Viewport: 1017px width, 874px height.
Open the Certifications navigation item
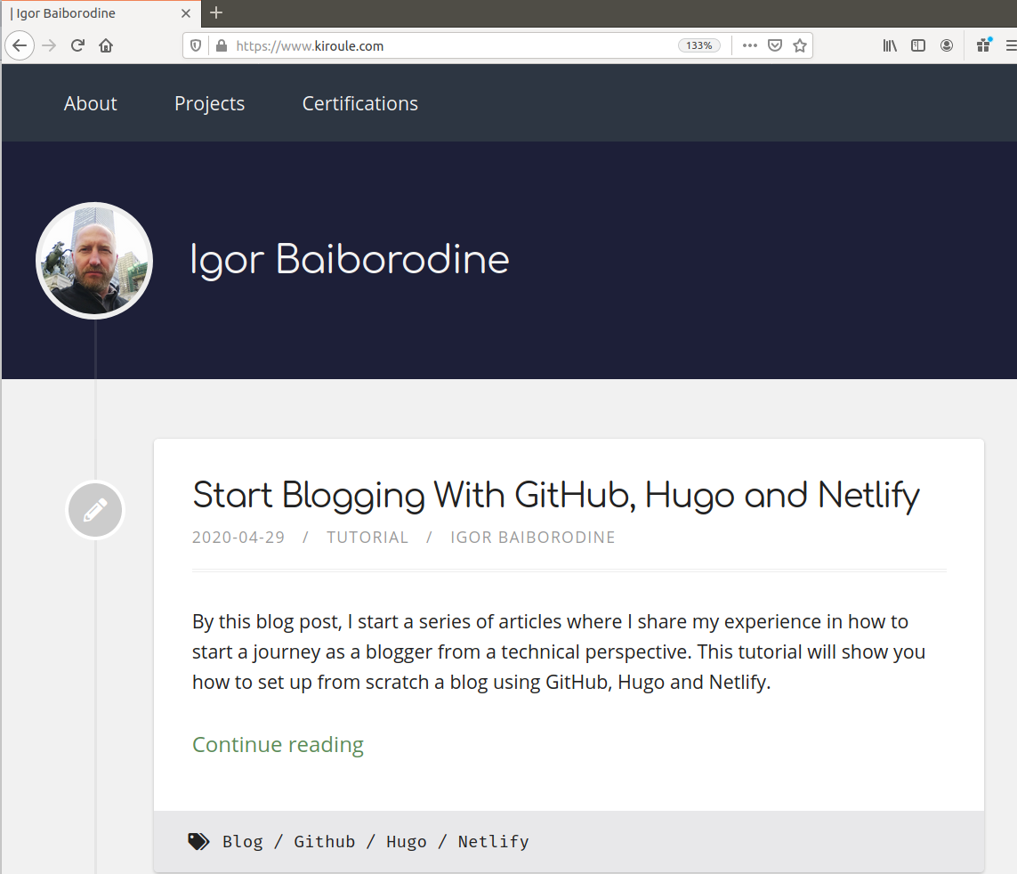(x=360, y=103)
